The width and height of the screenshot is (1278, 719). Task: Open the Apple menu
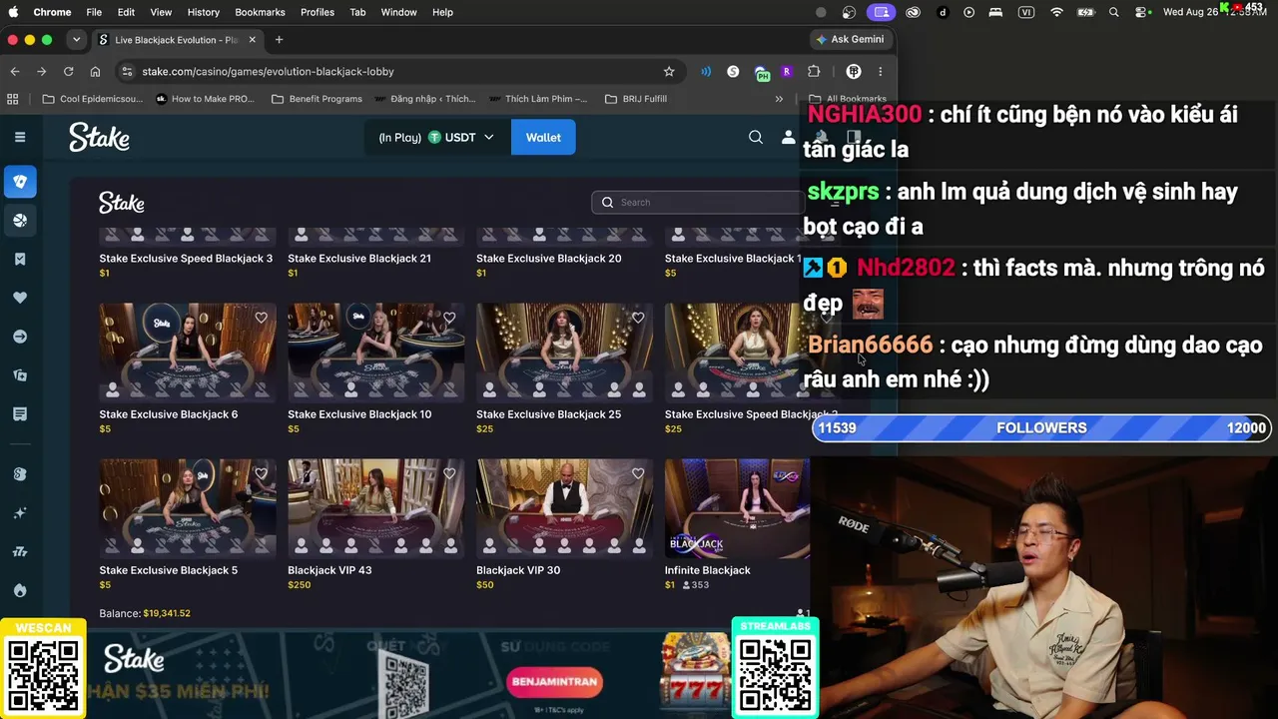(x=15, y=12)
